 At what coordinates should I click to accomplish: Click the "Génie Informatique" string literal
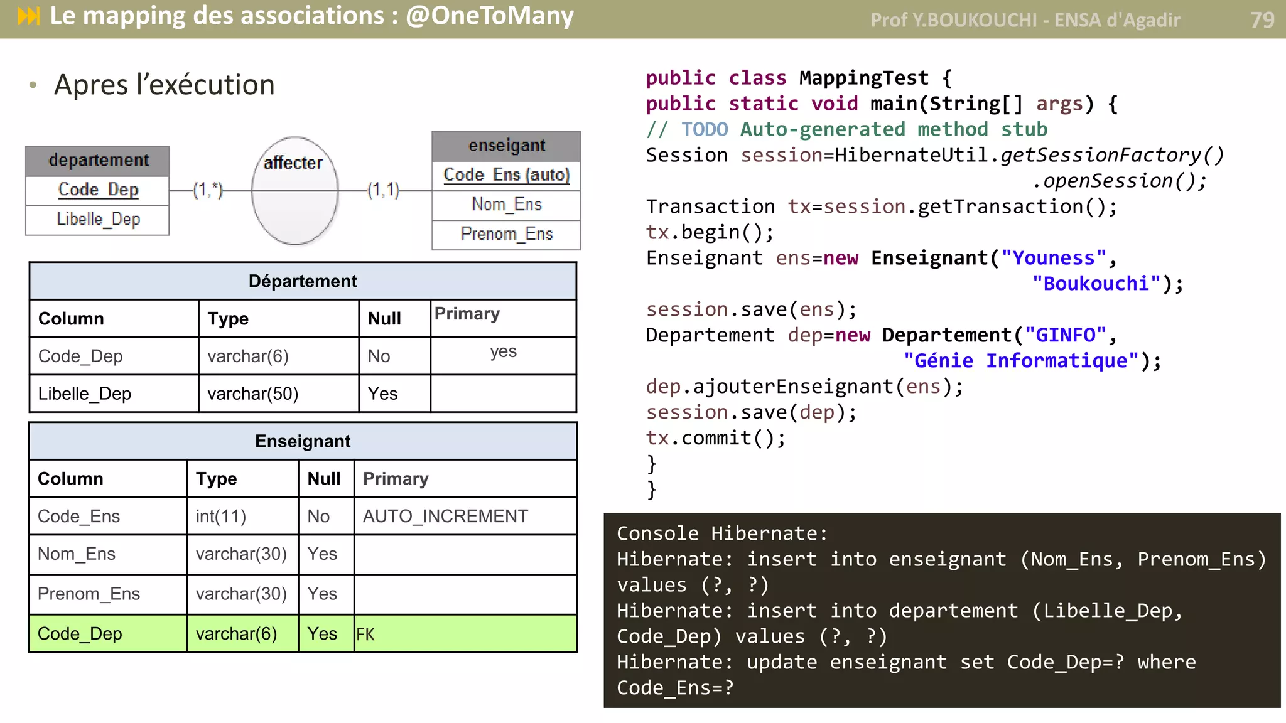pos(1021,361)
